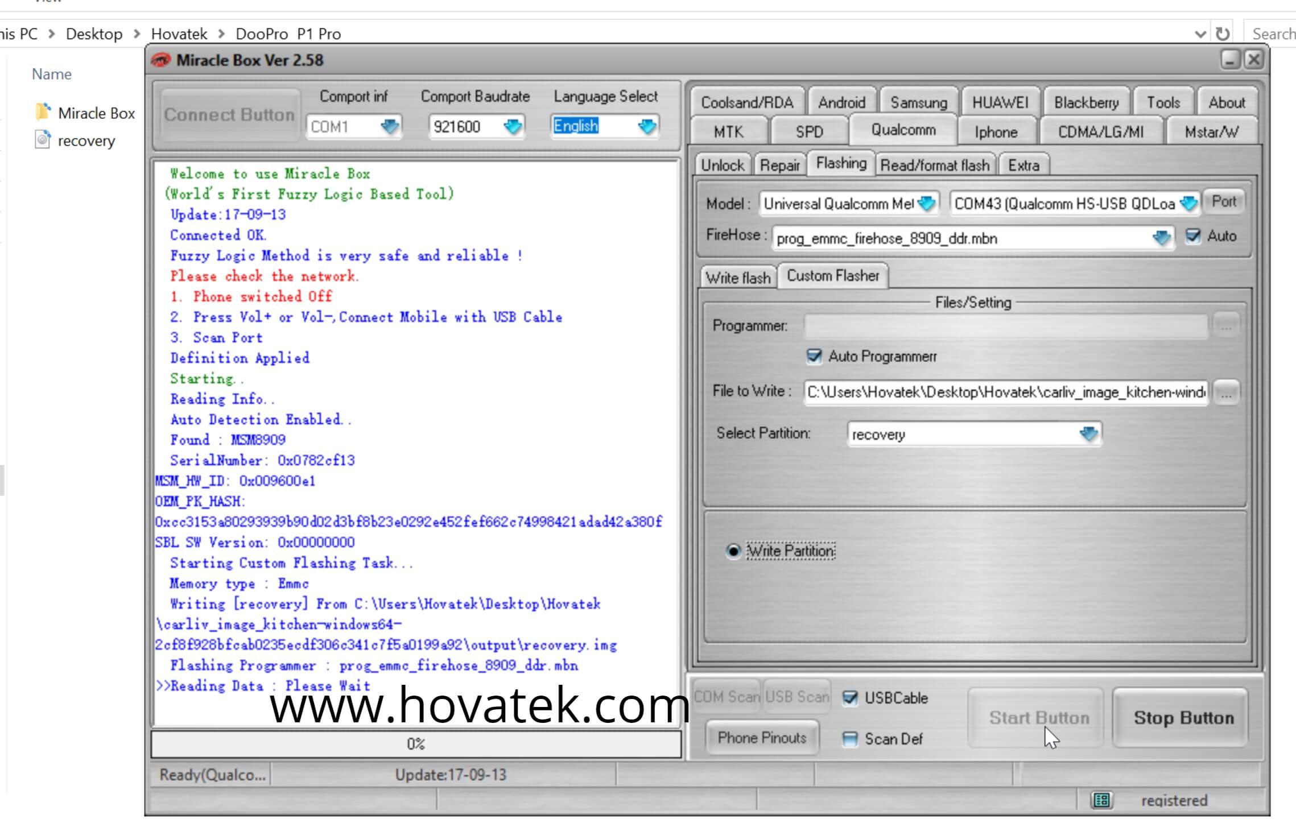This screenshot has height=823, width=1296.
Task: Switch to the Samsung tab
Action: click(919, 102)
